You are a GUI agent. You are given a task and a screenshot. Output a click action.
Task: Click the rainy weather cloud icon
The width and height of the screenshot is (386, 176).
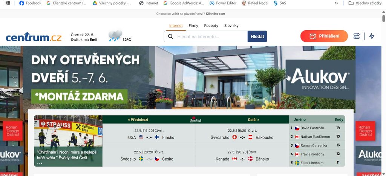(115, 36)
